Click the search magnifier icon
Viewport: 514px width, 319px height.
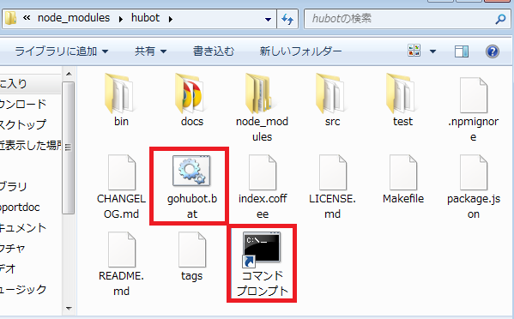click(x=500, y=19)
